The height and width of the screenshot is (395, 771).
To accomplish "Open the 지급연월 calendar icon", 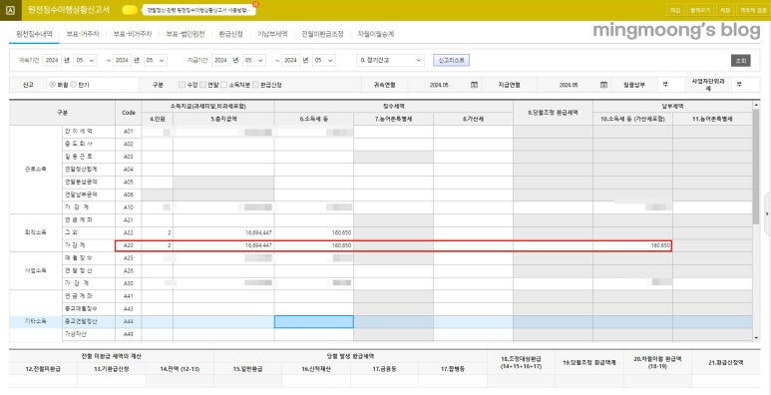I will [x=603, y=85].
